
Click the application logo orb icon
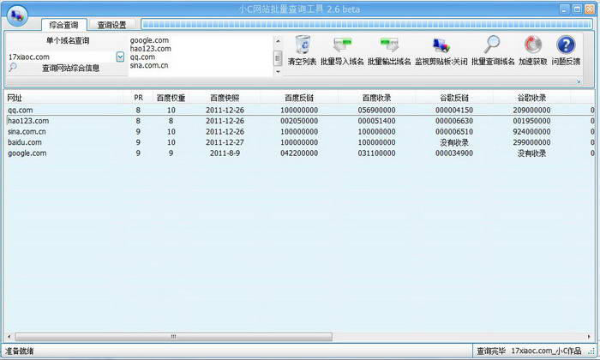pyautogui.click(x=17, y=15)
